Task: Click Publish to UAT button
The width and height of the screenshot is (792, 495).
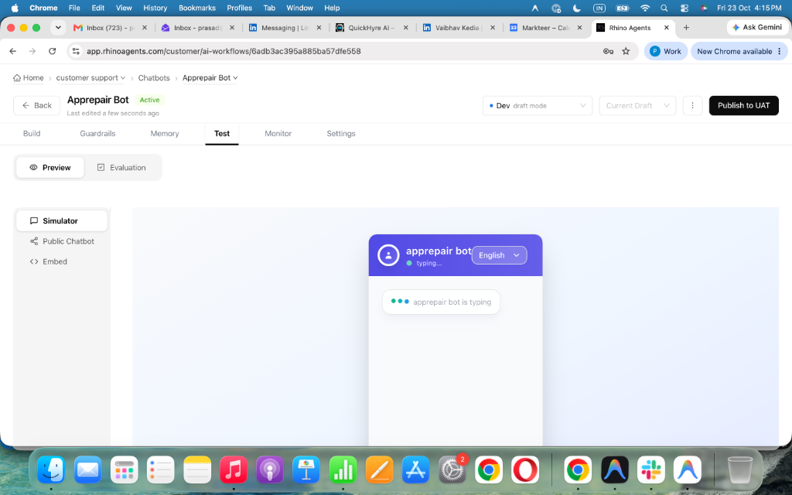Action: pos(743,105)
